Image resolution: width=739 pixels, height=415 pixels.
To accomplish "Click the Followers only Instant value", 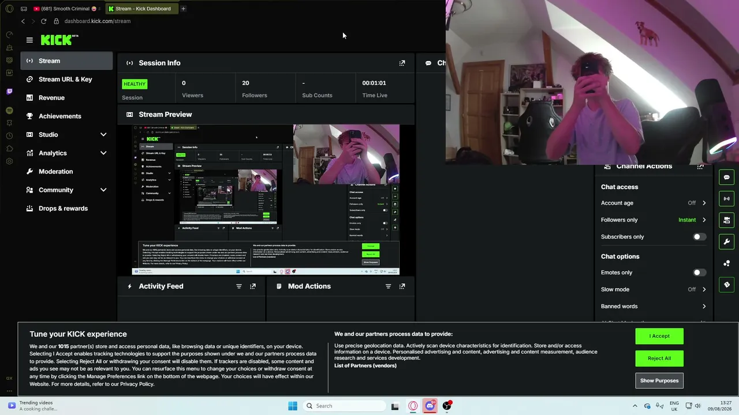I will (687, 220).
